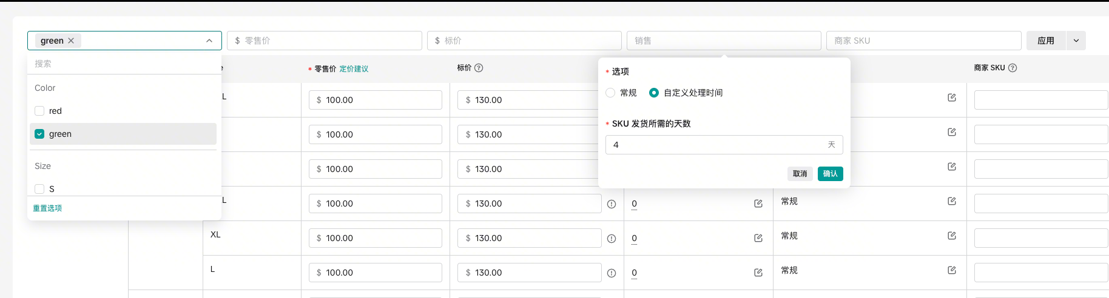Uncheck the green color checkbox
The width and height of the screenshot is (1109, 298).
click(39, 134)
